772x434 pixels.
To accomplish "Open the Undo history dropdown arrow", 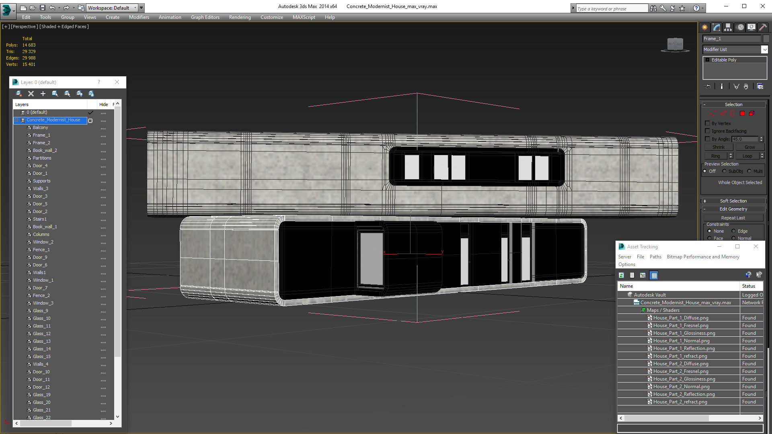I will pyautogui.click(x=59, y=8).
